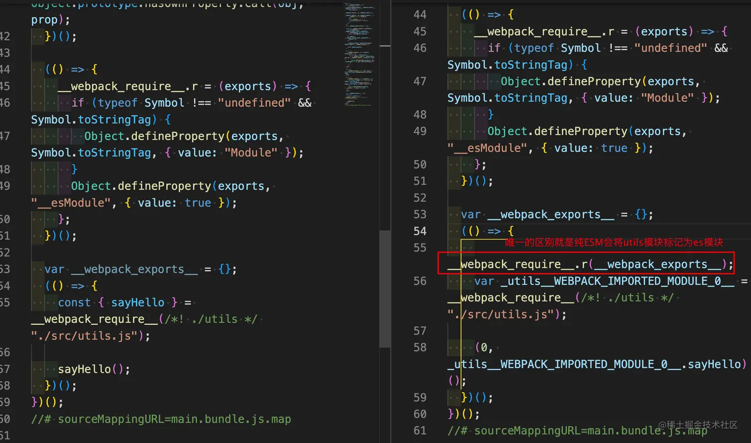
Task: Click line number 56 in right editor gutter
Action: point(420,281)
